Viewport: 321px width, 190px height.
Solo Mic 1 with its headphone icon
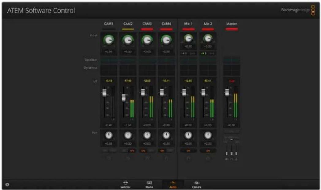188,158
